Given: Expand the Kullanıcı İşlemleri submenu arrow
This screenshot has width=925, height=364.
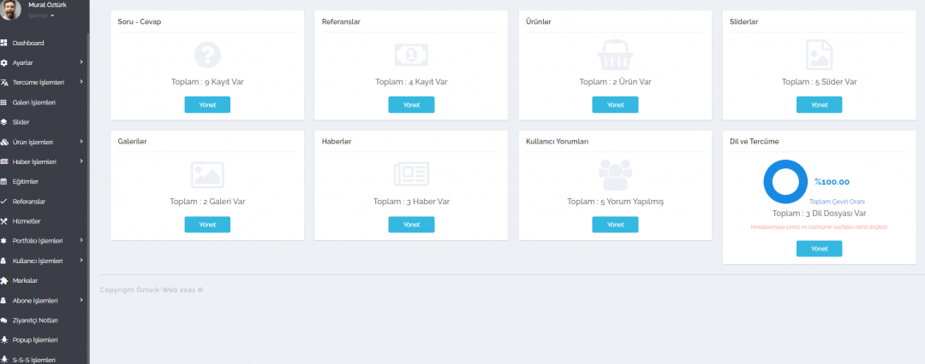Looking at the screenshot, I should pyautogui.click(x=81, y=261).
